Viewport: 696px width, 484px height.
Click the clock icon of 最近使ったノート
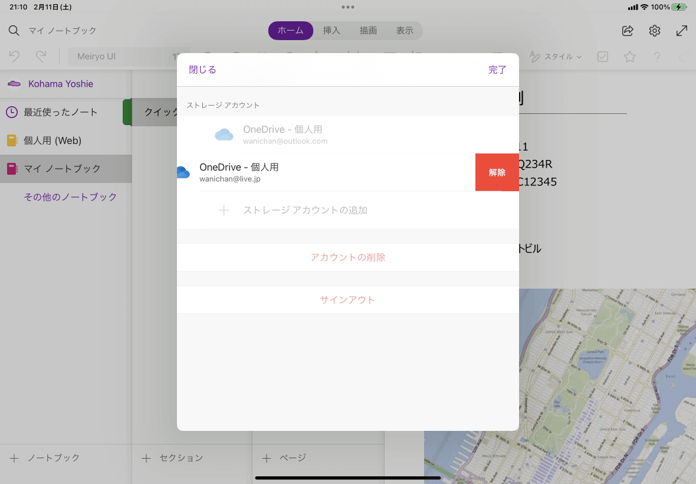click(x=12, y=112)
